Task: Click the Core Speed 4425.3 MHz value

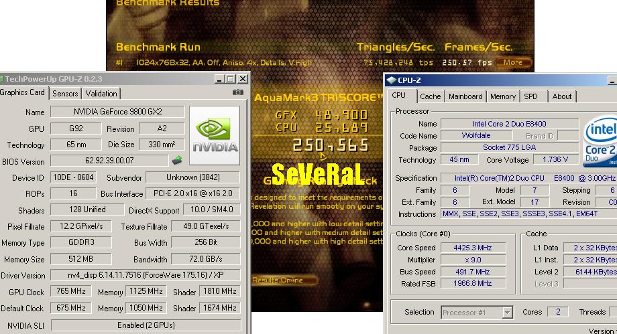Action: (x=473, y=248)
